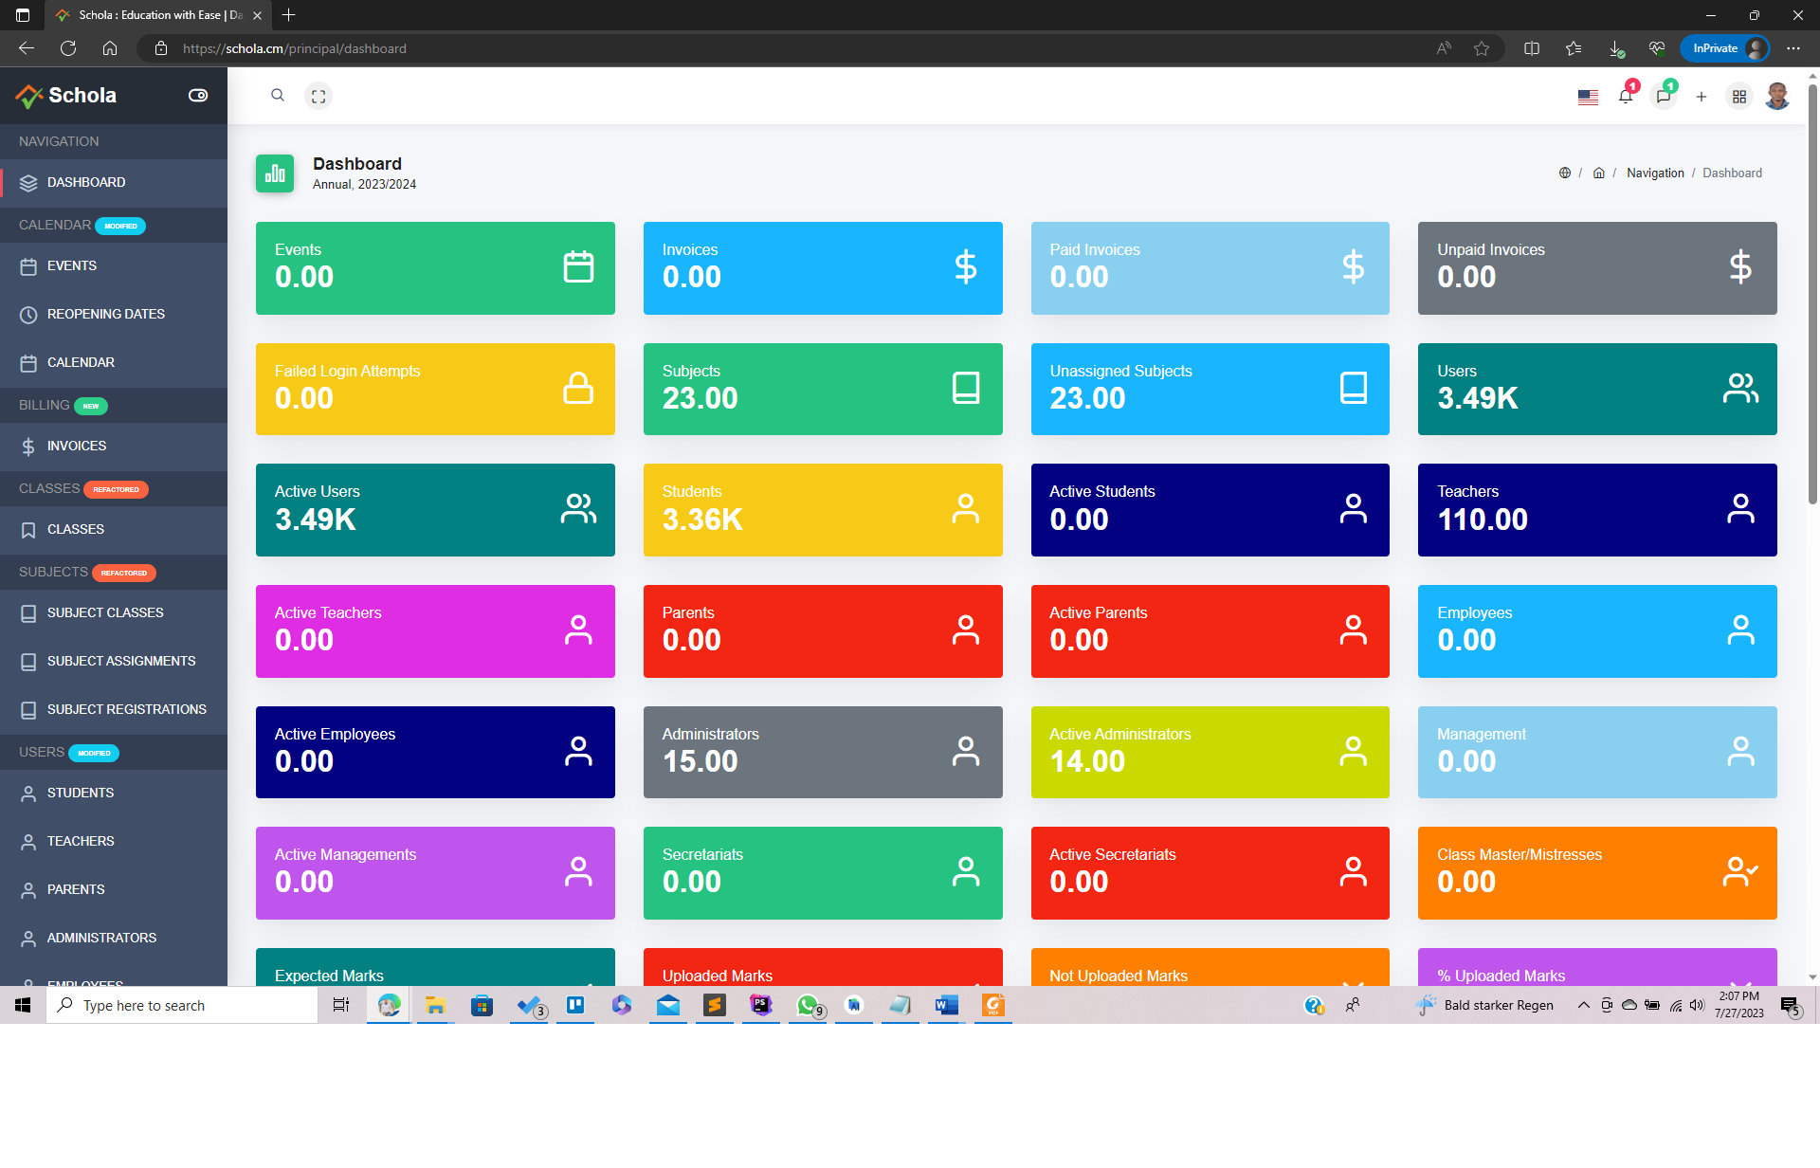Open the messages icon with badge
The image size is (1820, 1168).
click(1664, 96)
